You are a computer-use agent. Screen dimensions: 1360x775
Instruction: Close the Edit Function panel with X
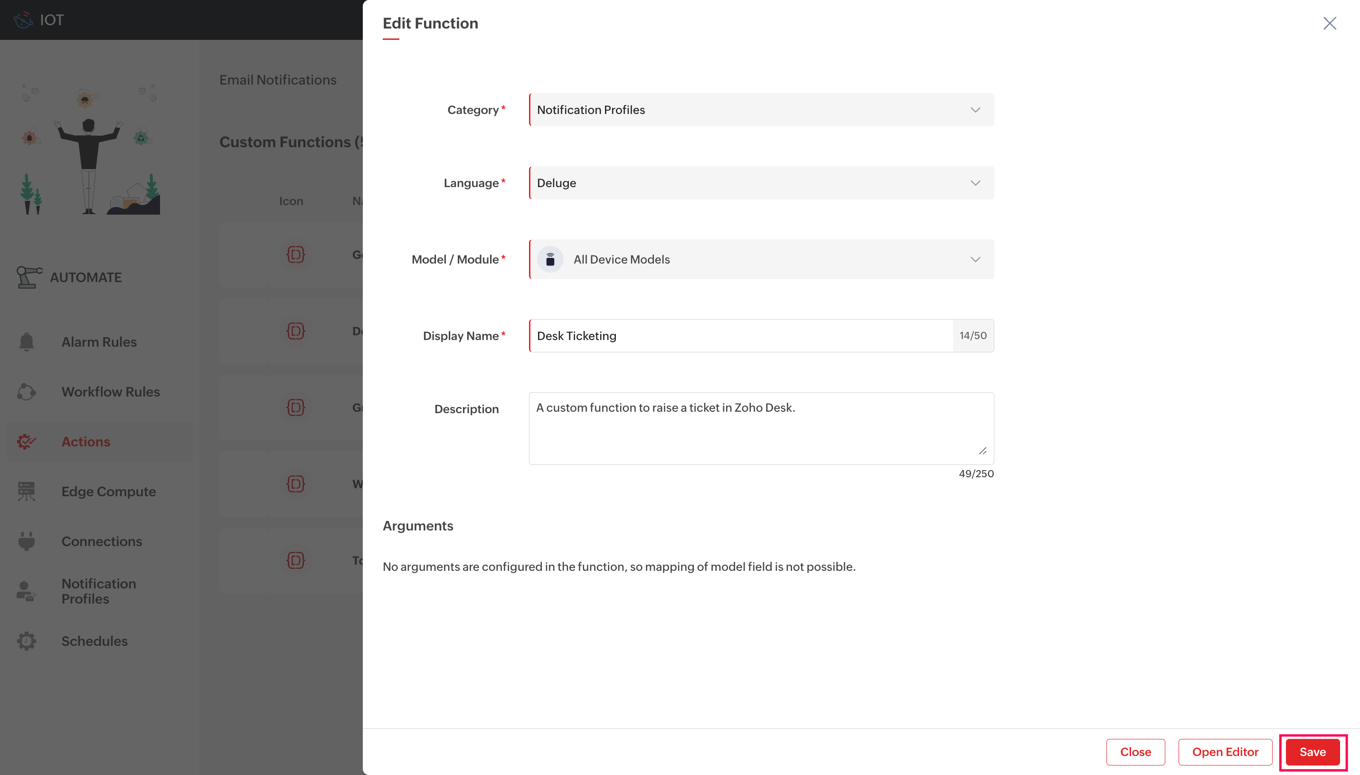click(1330, 23)
